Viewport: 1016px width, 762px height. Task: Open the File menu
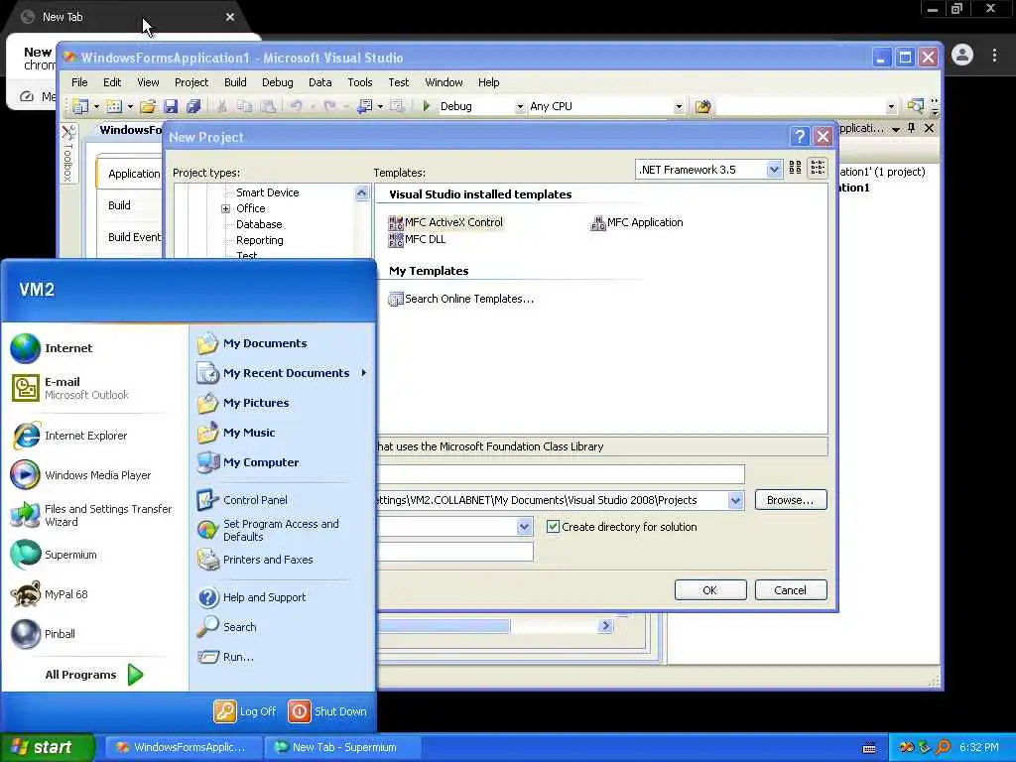79,82
